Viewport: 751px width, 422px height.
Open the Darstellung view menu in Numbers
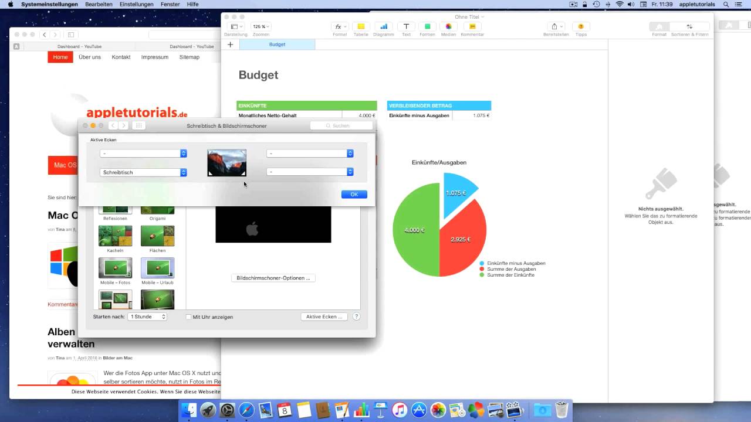click(x=236, y=27)
